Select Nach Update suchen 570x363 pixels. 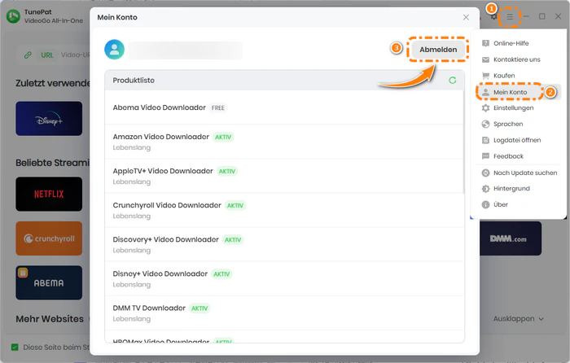pyautogui.click(x=518, y=173)
